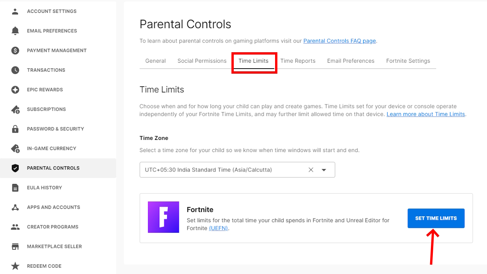Switch to the Time Reports tab
This screenshot has height=274, width=487.
point(298,61)
